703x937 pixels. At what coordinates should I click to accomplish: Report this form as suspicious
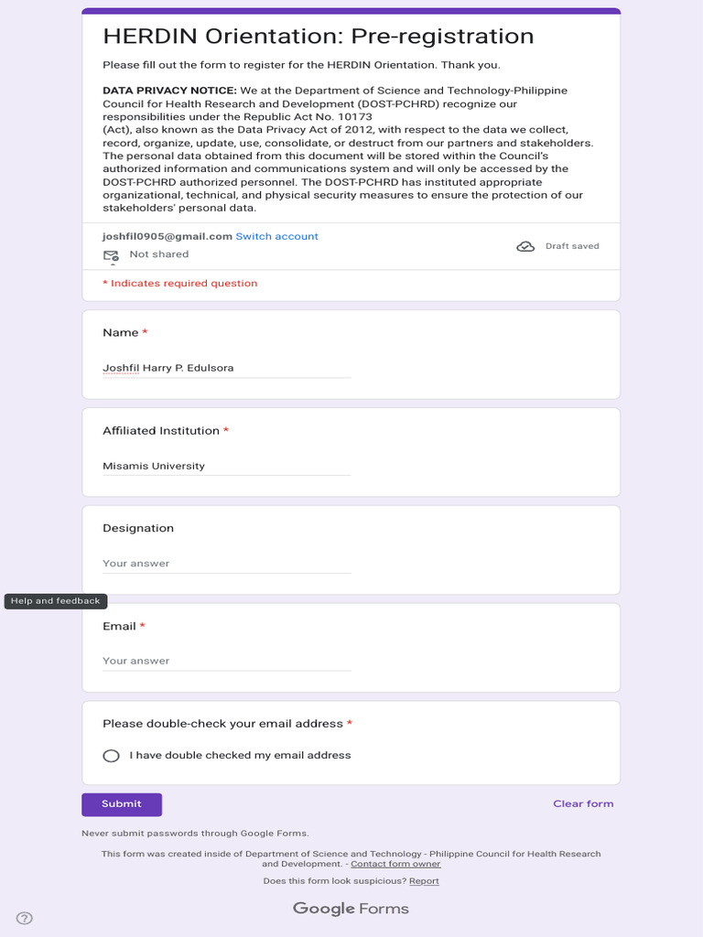(424, 881)
